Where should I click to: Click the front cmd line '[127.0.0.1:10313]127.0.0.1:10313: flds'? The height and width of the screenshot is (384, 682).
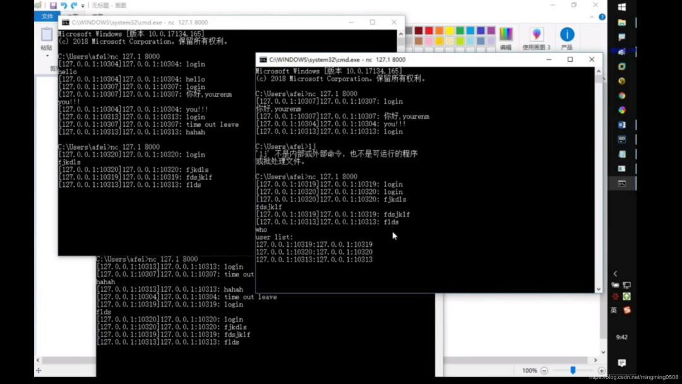tap(327, 222)
